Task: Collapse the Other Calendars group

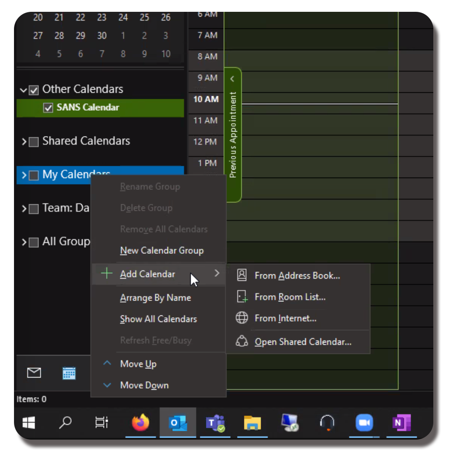Action: click(23, 90)
